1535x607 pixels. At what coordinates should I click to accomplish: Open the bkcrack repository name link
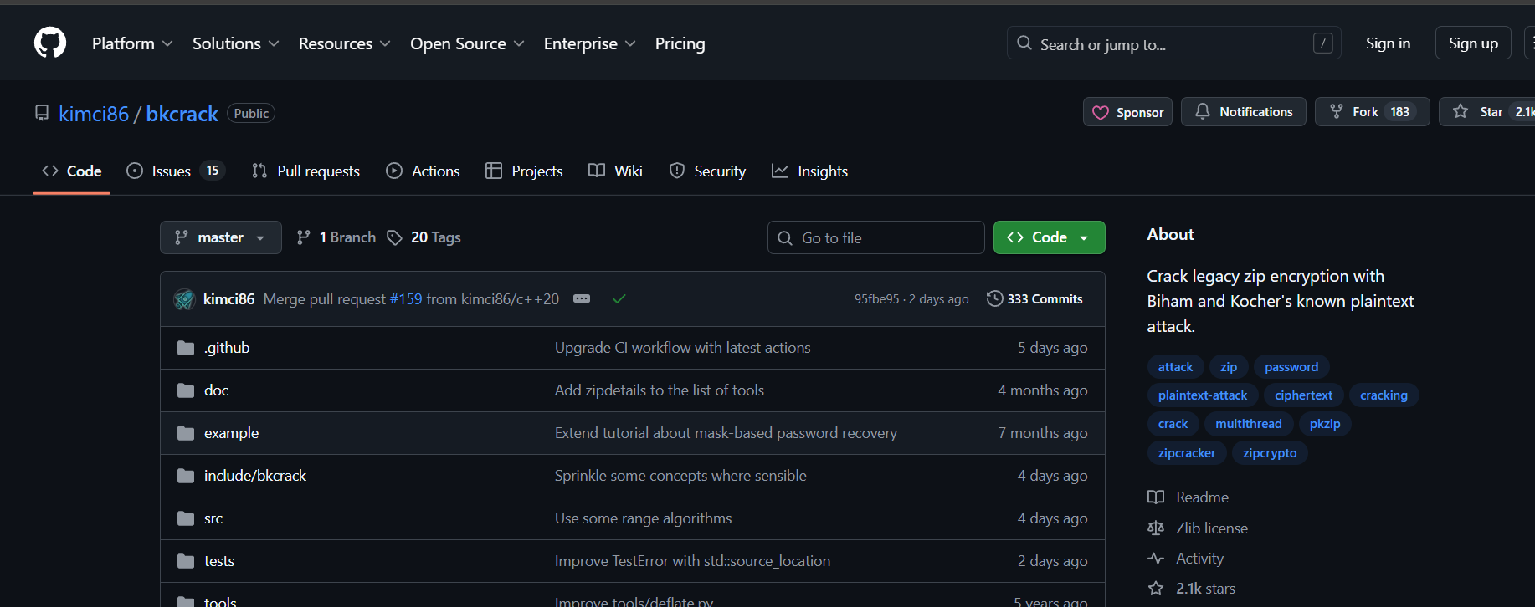(182, 114)
